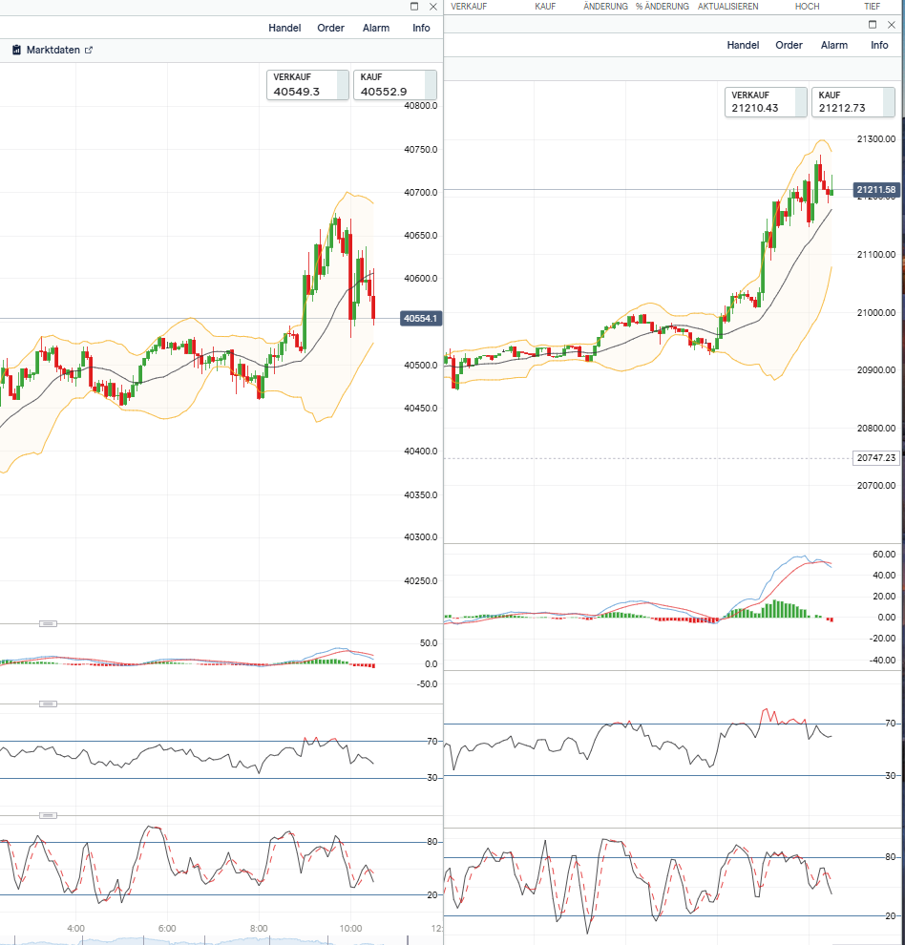Open Handel tab in right chart
905x945 pixels.
coord(743,45)
